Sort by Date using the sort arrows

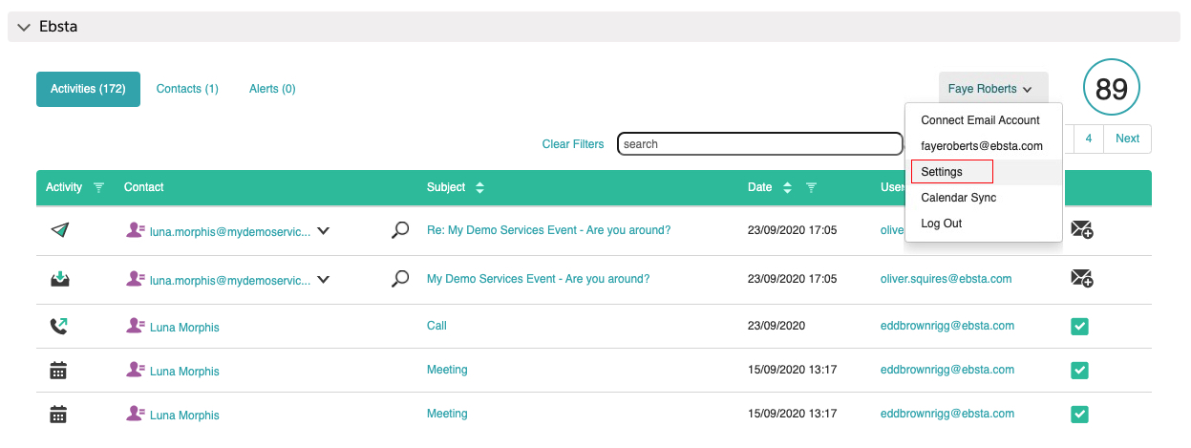787,188
